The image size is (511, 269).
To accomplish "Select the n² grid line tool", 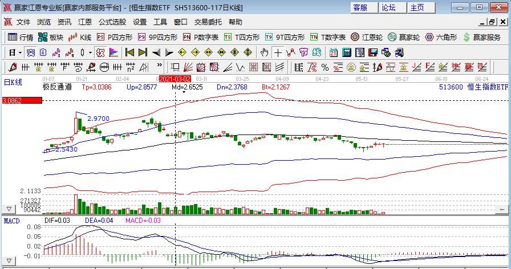I will 131,67.
